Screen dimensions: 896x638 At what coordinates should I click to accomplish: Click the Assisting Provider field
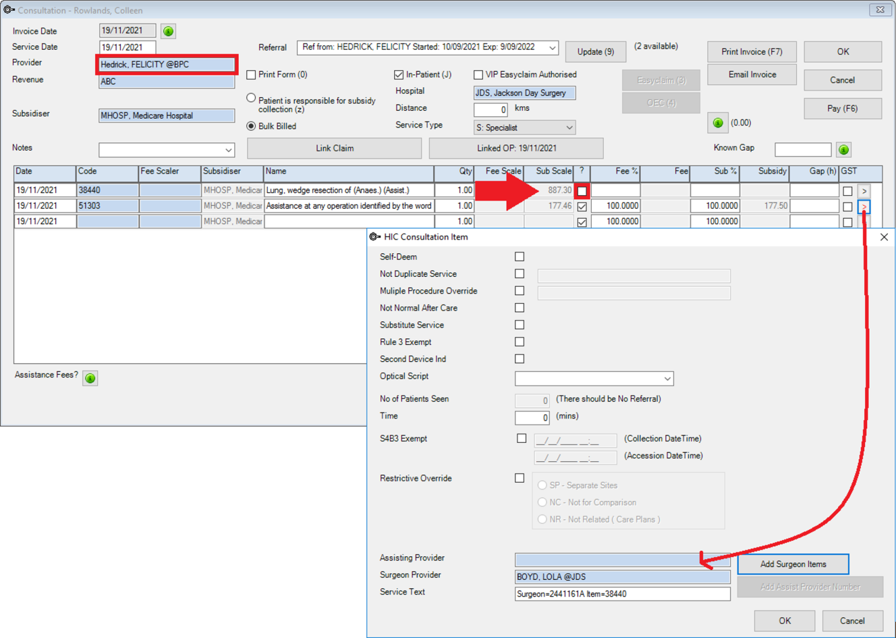coord(622,560)
